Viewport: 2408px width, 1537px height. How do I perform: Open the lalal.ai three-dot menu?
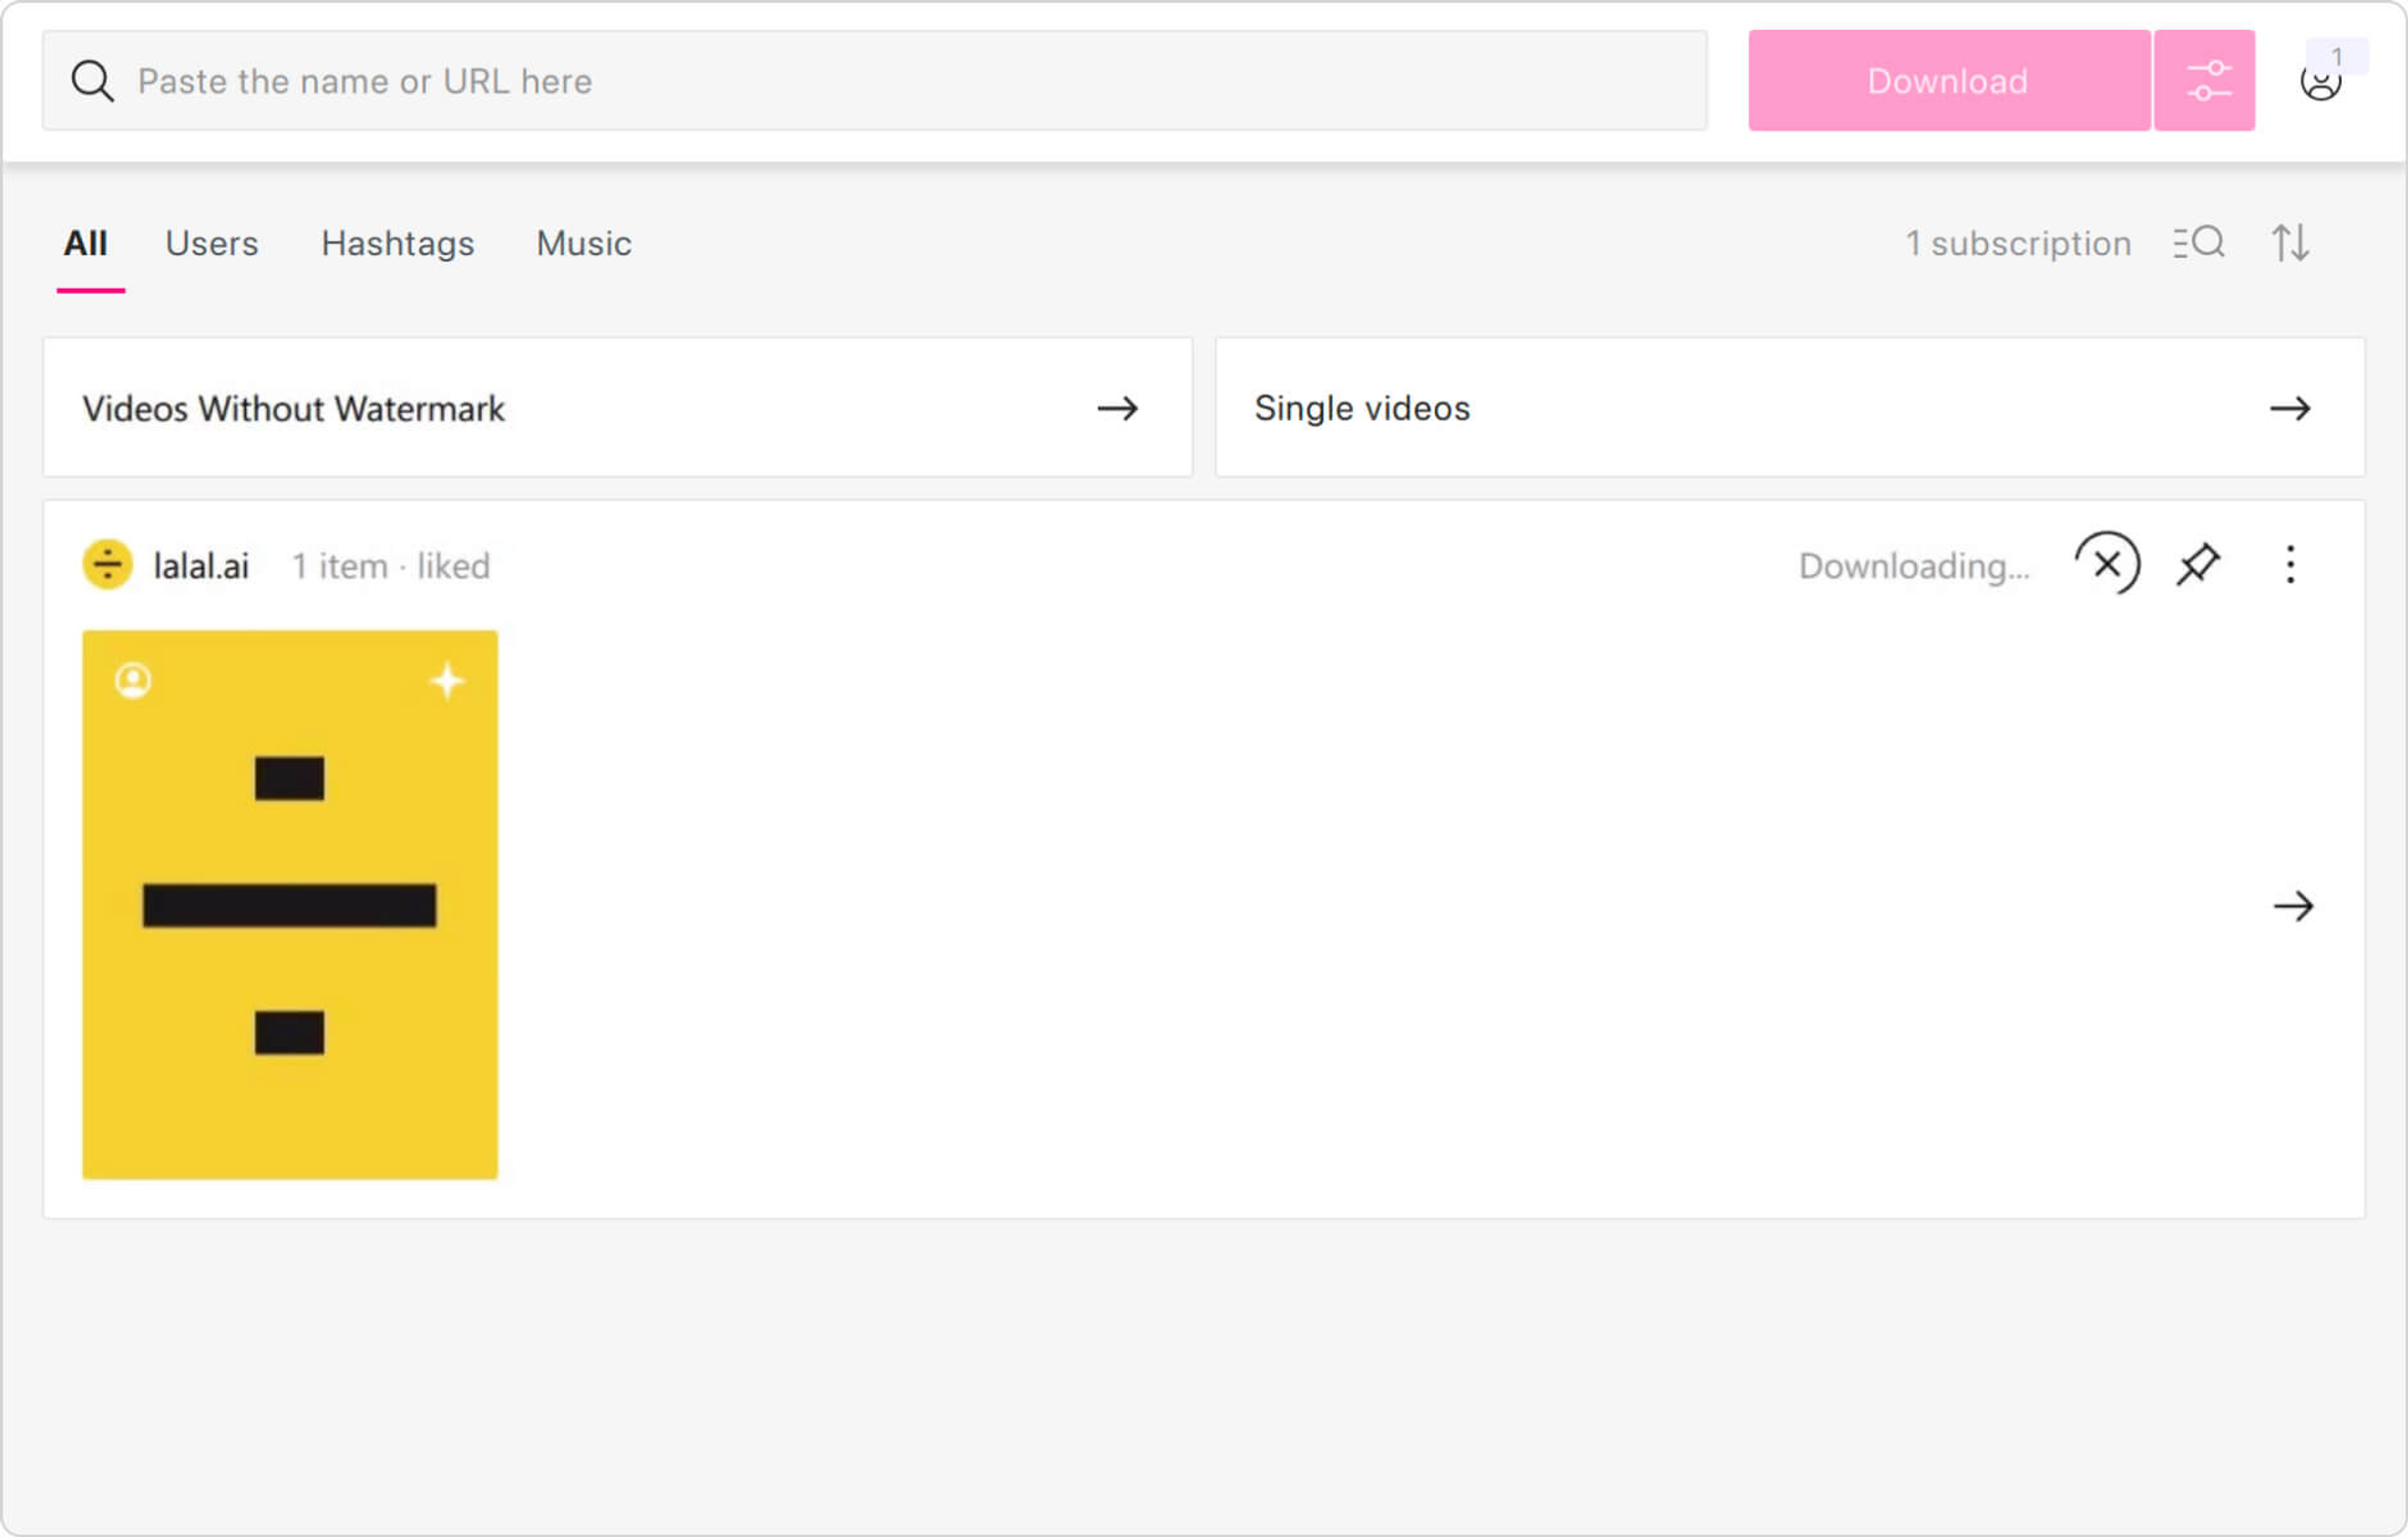pyautogui.click(x=2289, y=565)
